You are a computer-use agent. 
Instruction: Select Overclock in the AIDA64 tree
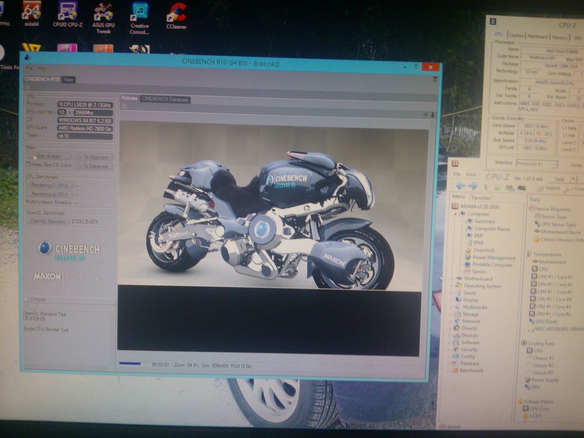480,250
